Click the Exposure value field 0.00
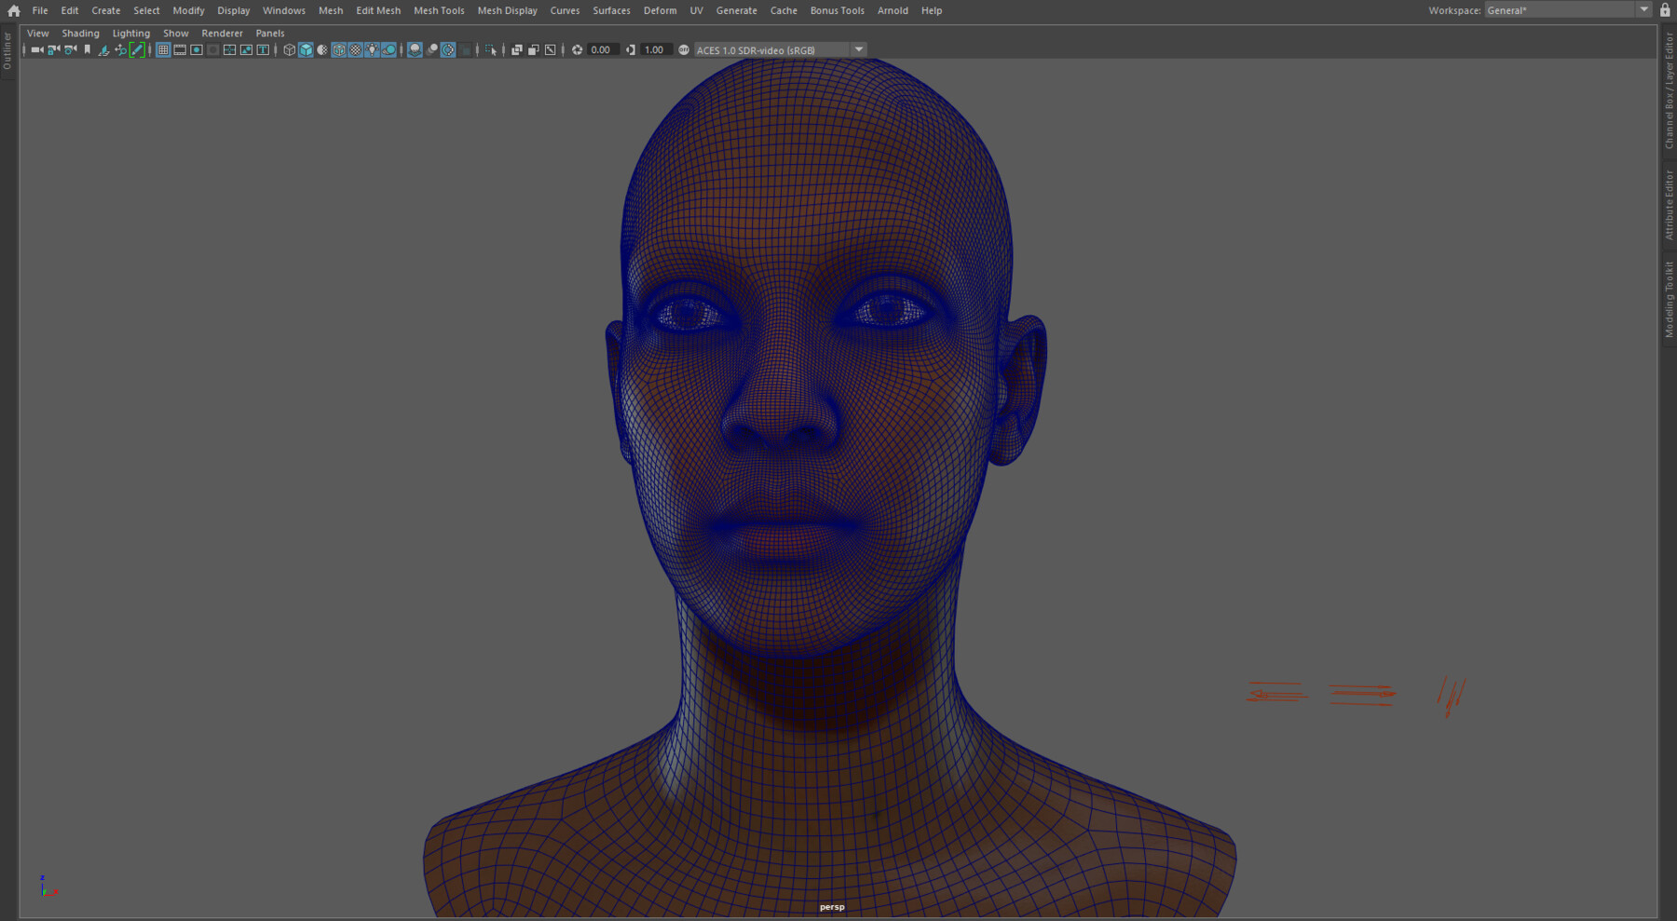 point(602,50)
